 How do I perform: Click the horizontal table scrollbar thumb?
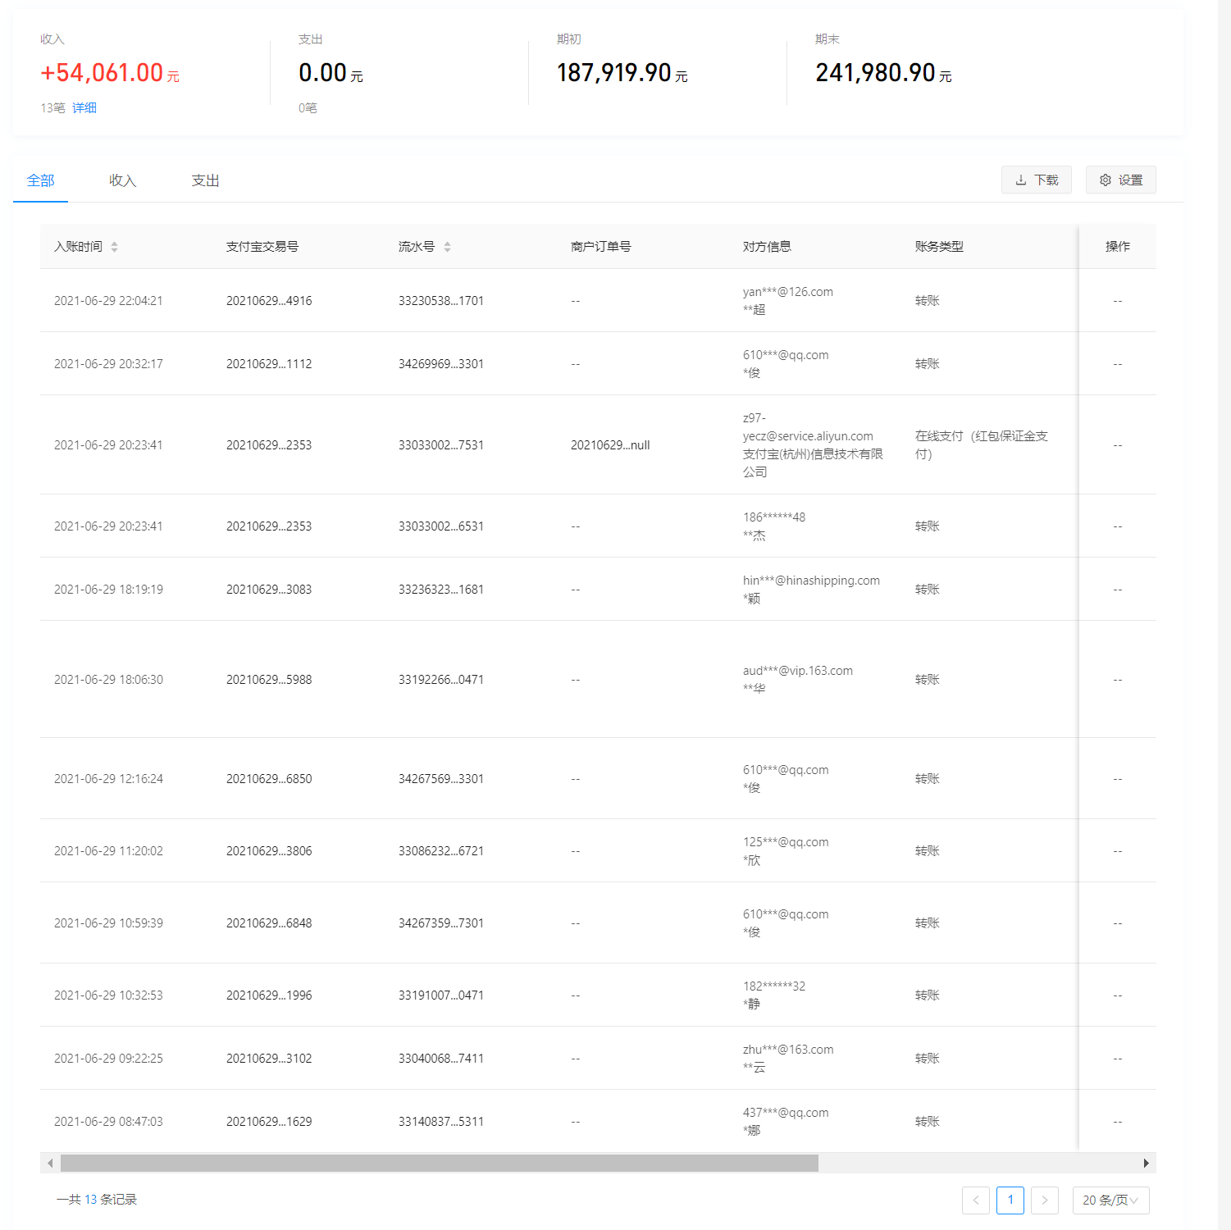(439, 1163)
